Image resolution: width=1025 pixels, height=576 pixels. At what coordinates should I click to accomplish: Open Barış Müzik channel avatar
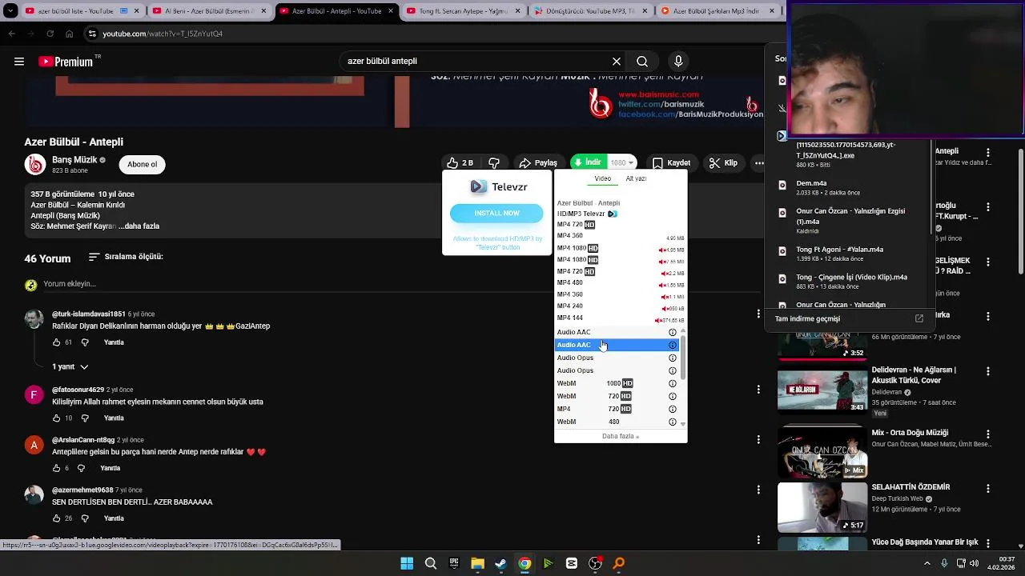click(x=35, y=165)
